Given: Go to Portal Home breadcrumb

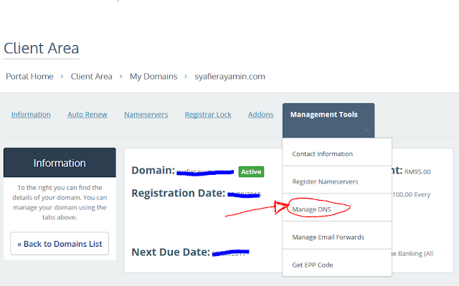Looking at the screenshot, I should tap(29, 76).
